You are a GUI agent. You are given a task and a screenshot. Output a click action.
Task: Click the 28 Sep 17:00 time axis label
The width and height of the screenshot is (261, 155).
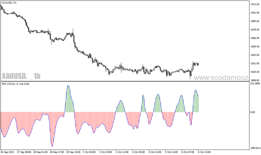(x=57, y=152)
